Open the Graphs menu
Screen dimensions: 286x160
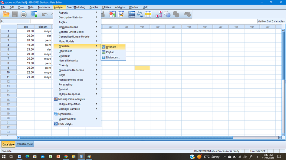coord(94,7)
